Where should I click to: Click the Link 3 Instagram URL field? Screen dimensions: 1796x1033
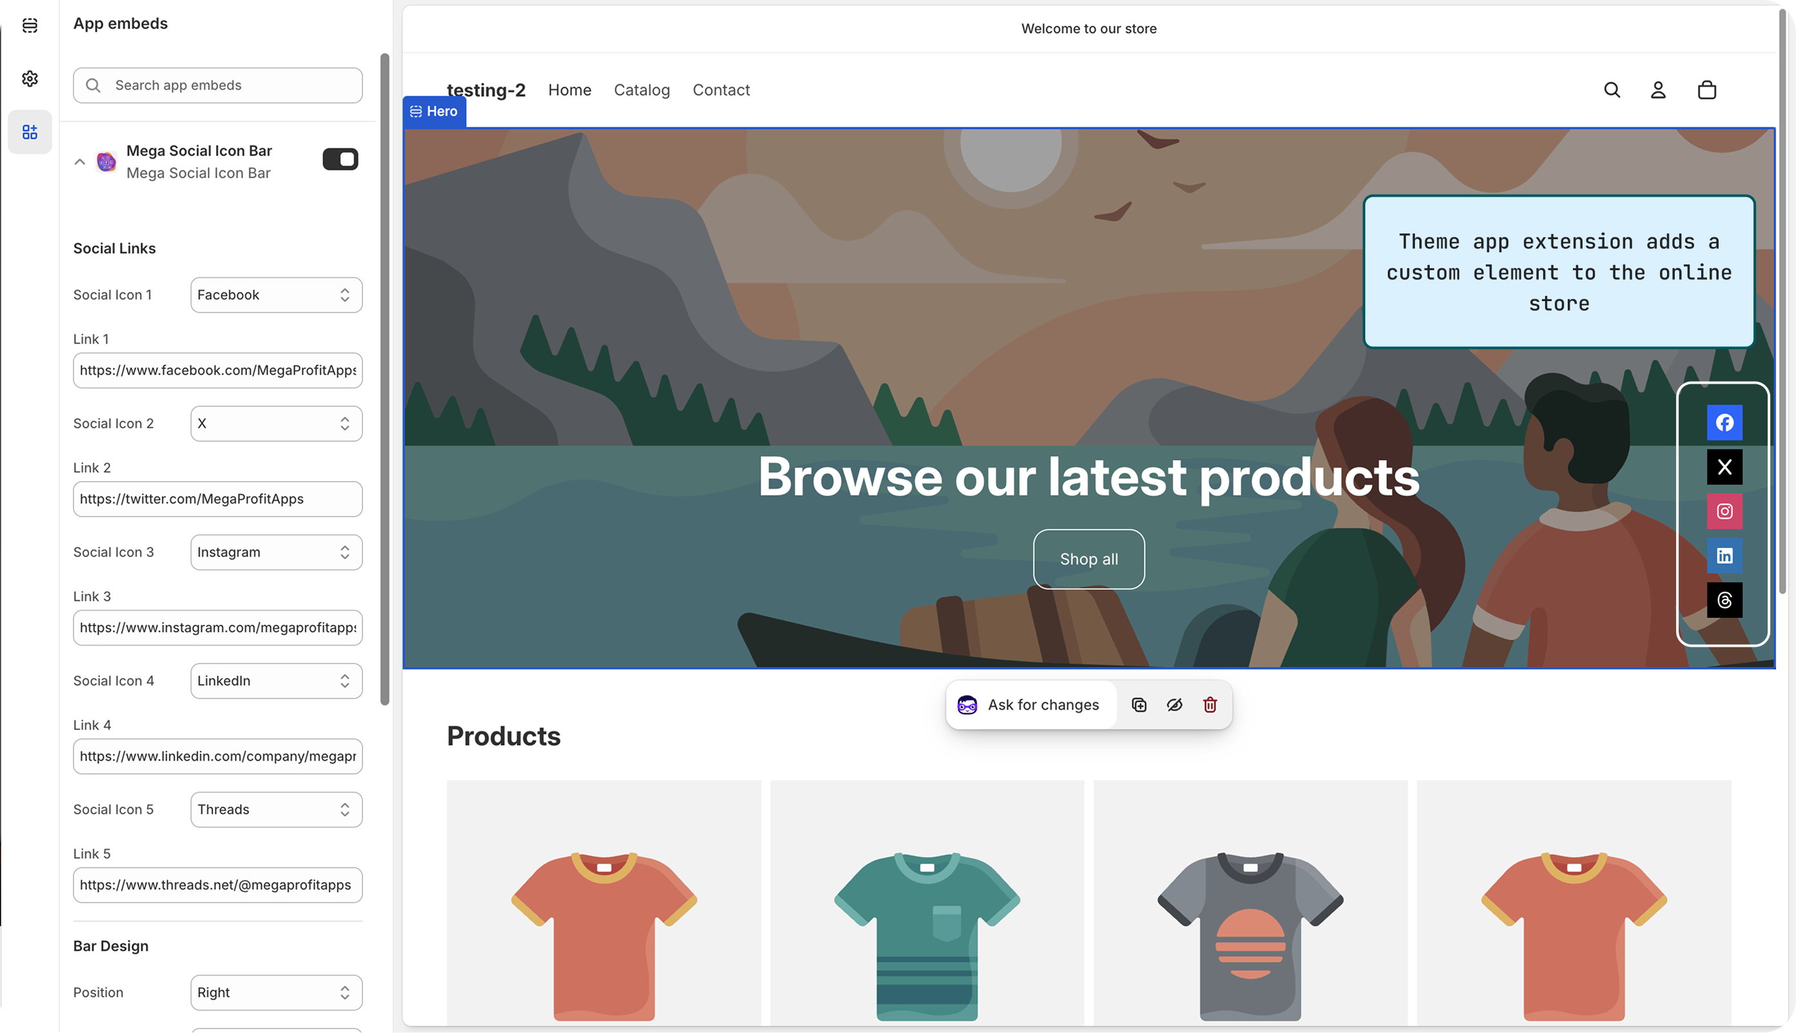coord(218,628)
